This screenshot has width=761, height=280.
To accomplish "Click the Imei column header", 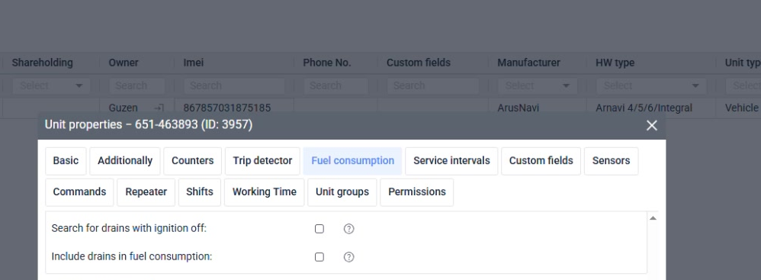I will point(193,63).
